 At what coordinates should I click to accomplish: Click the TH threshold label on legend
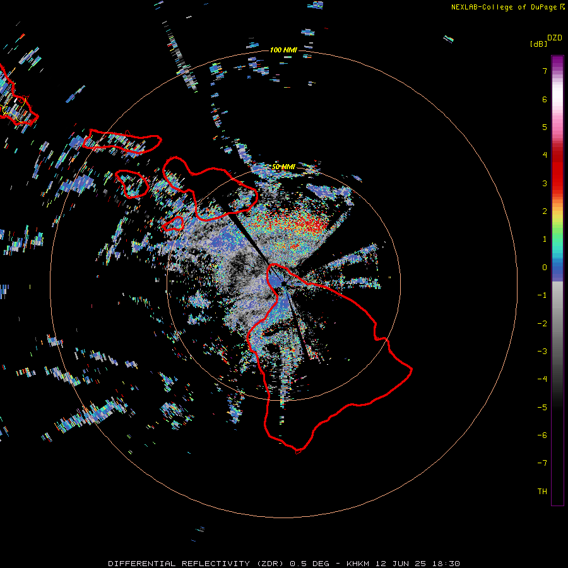542,492
